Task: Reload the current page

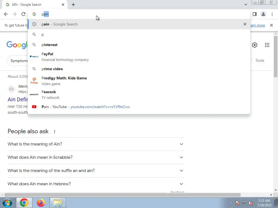Action: click(x=23, y=14)
